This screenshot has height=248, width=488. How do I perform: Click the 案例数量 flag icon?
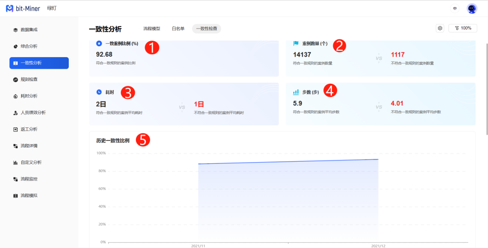coord(296,44)
